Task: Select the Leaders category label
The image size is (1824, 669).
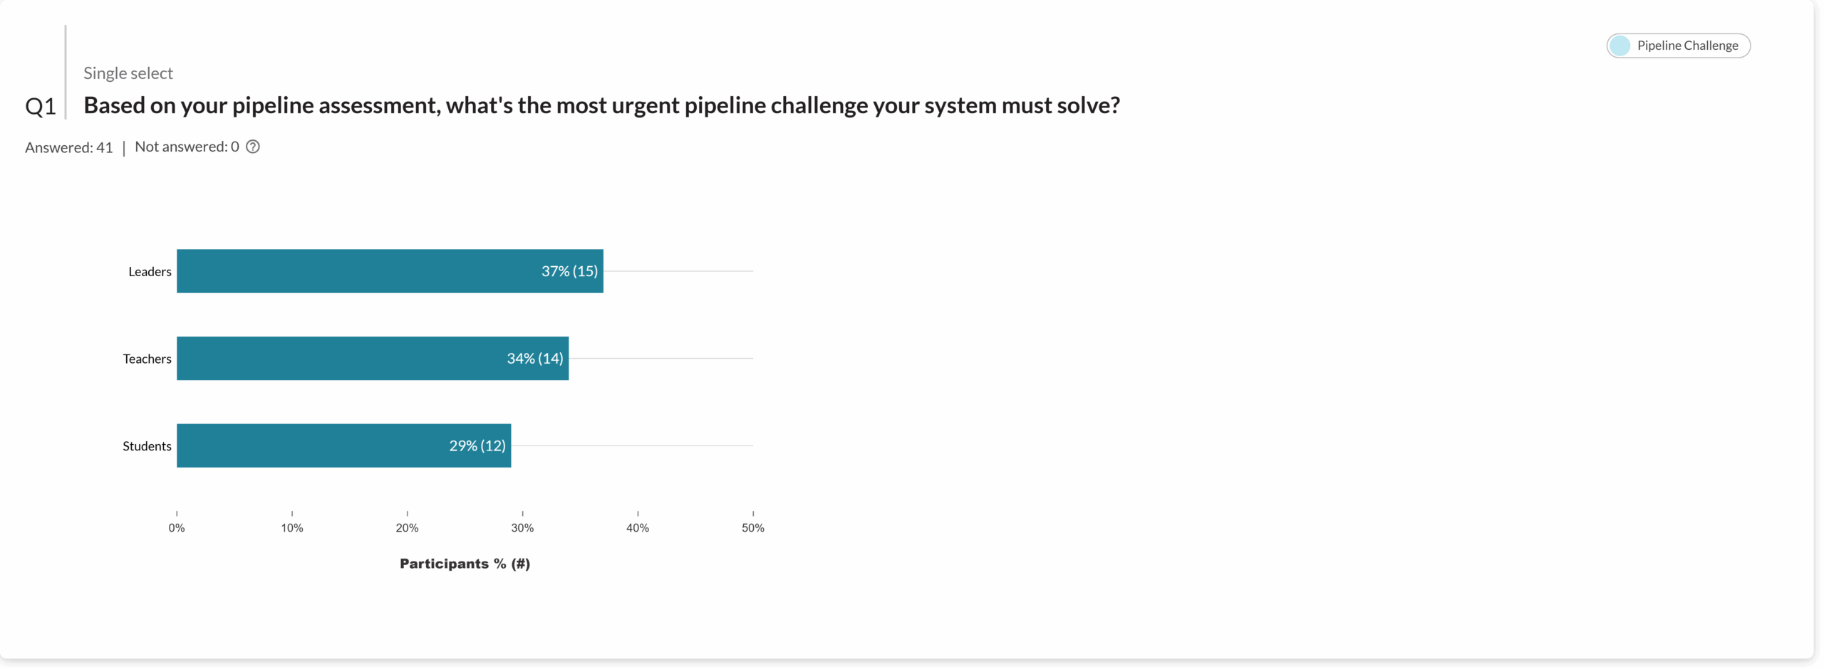Action: pyautogui.click(x=150, y=272)
